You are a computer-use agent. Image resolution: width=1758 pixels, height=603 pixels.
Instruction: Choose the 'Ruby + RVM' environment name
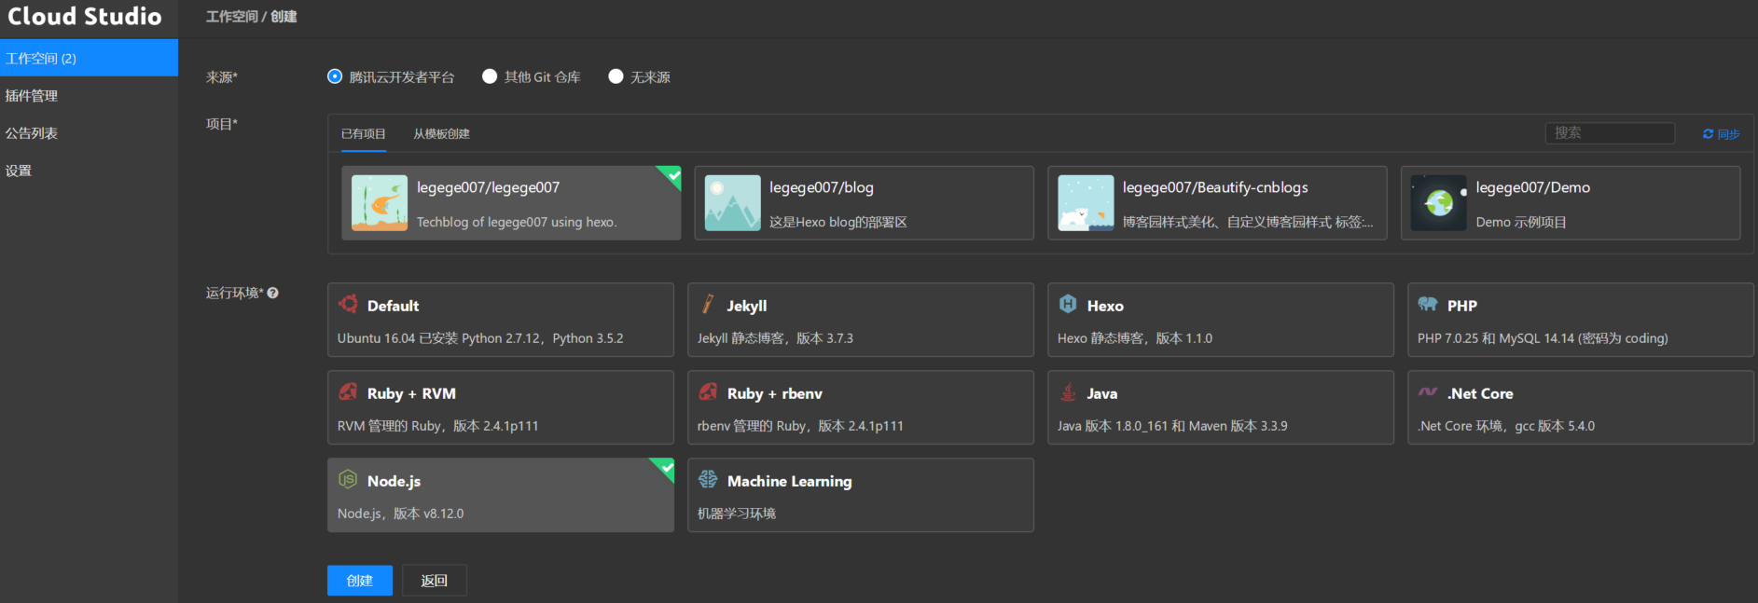coord(411,393)
